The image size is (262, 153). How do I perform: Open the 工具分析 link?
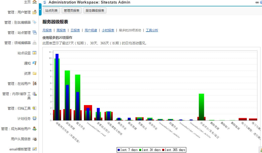[x=152, y=30]
